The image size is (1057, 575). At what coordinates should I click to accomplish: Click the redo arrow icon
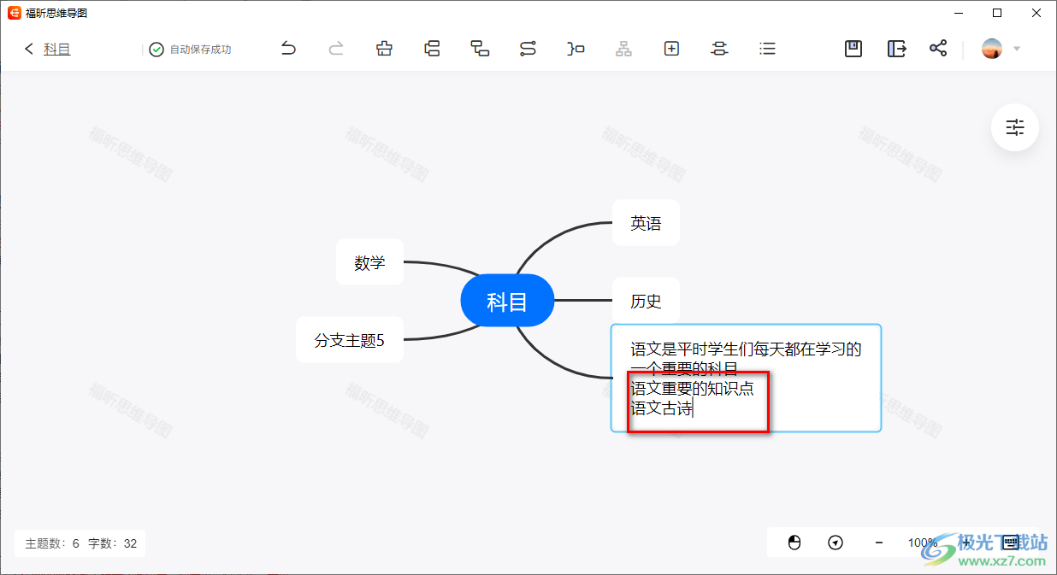336,49
